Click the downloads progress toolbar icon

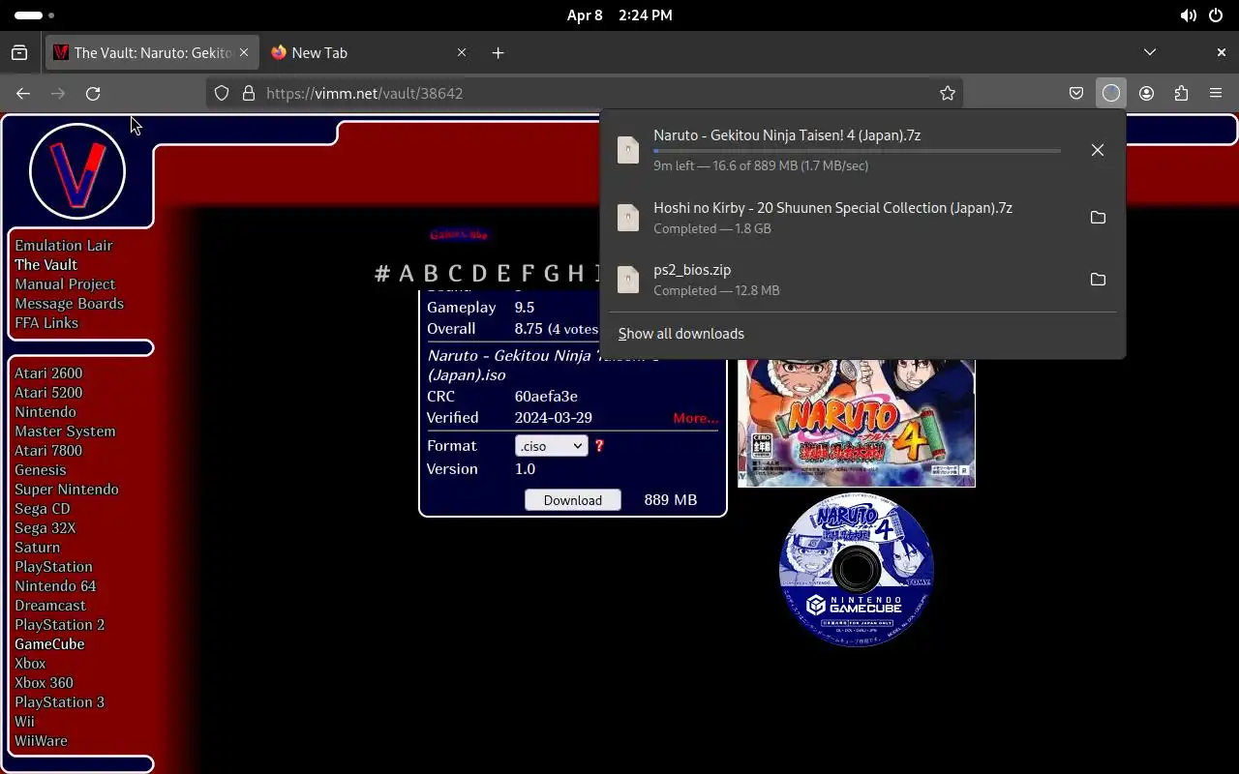[1111, 93]
